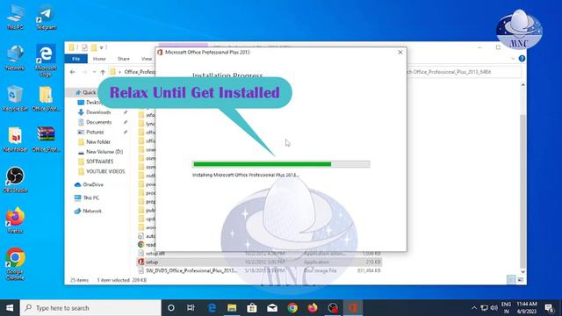Open Share tab in Explorer ribbon
Viewport: 562px width, 316px height.
(x=123, y=59)
